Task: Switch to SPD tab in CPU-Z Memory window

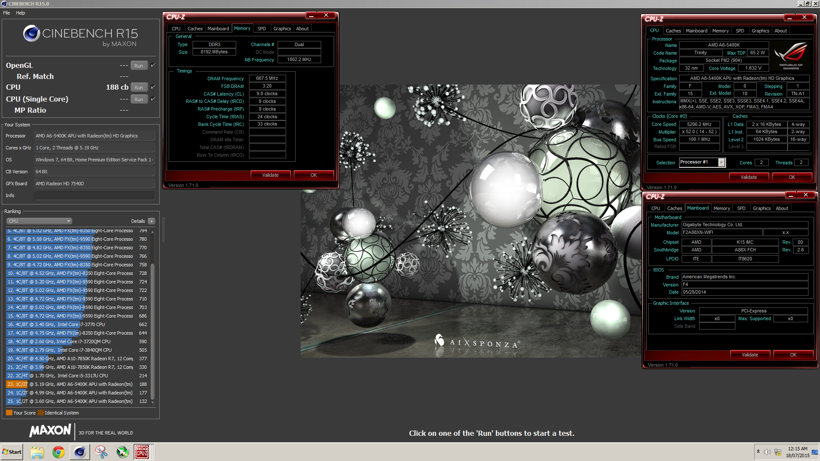Action: 262,29
